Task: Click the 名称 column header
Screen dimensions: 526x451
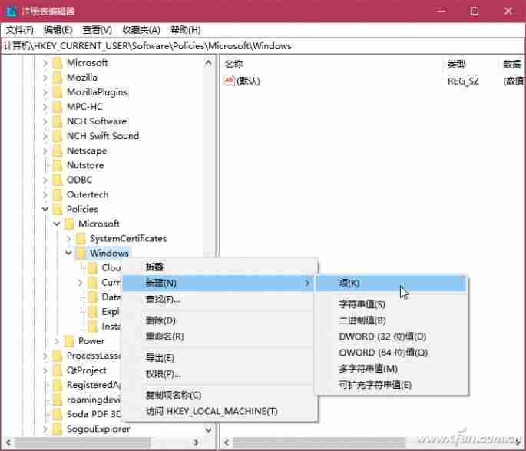Action: [332, 64]
